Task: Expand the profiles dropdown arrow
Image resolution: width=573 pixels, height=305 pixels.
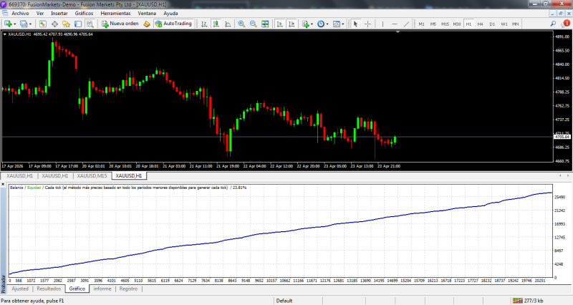Action: click(x=30, y=24)
